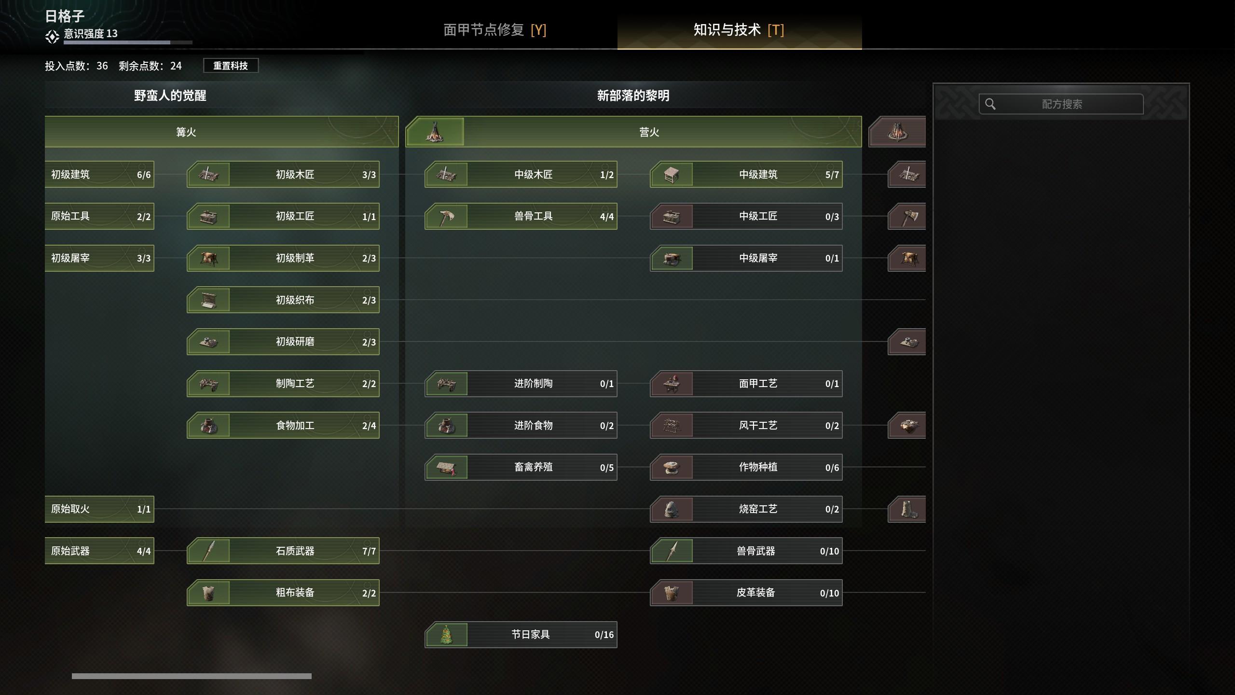This screenshot has height=695, width=1235.
Task: Open the 知识与技术 tab
Action: (x=739, y=30)
